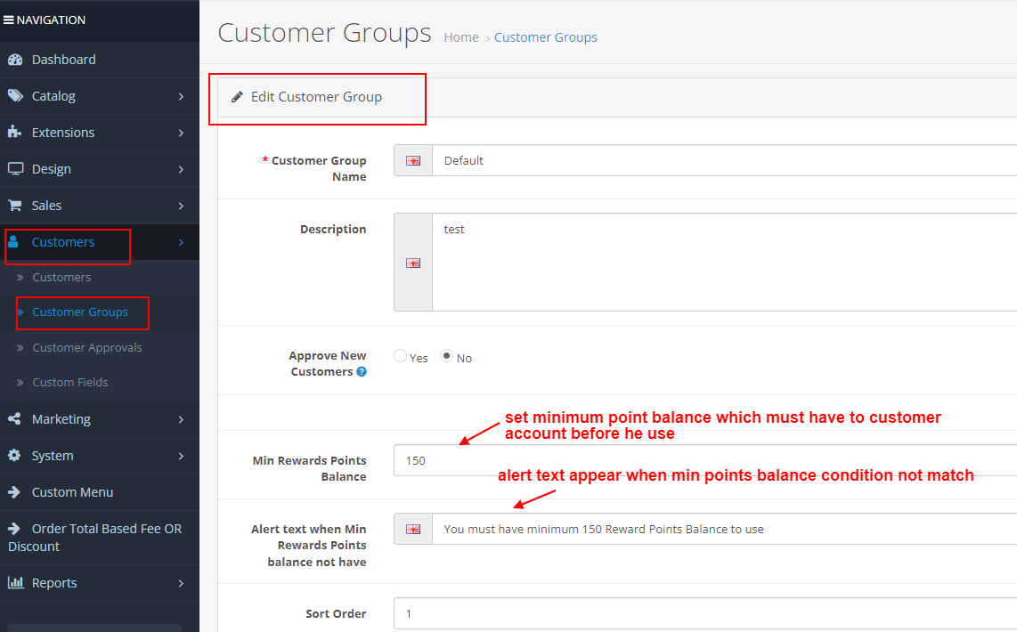Select Yes for Approve New Customers
The height and width of the screenshot is (632, 1017).
coord(400,355)
